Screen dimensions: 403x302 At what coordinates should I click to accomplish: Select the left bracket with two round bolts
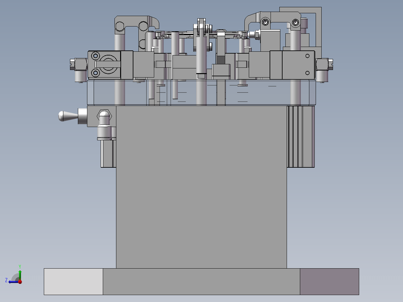tap(104, 65)
